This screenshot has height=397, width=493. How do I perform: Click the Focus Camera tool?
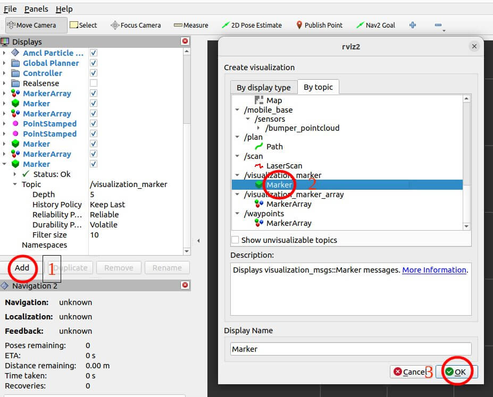tap(136, 25)
